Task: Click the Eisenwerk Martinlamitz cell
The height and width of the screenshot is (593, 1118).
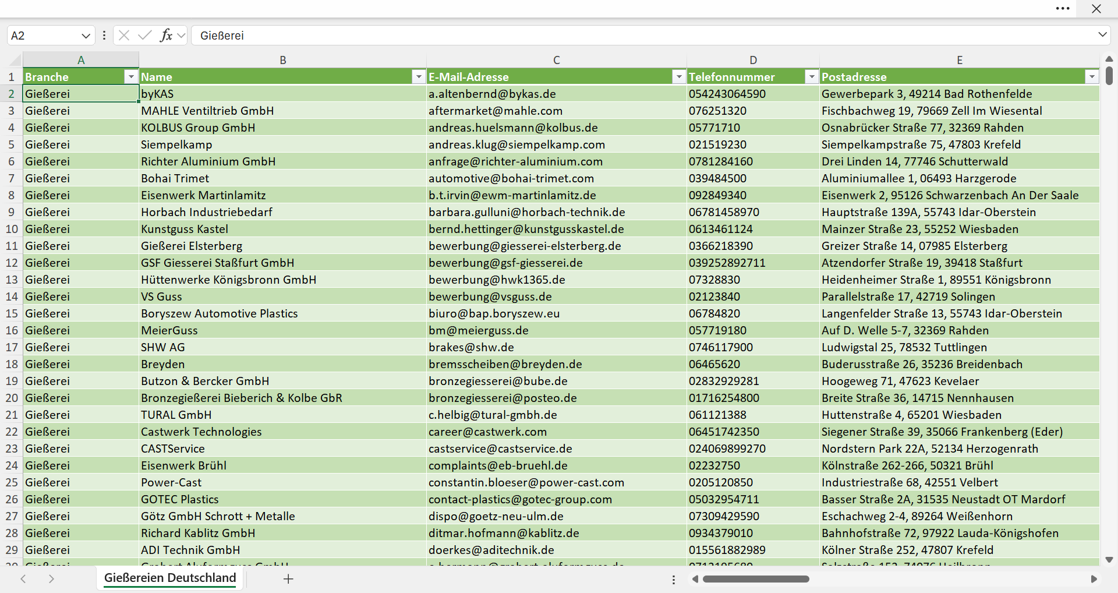Action: (x=282, y=195)
